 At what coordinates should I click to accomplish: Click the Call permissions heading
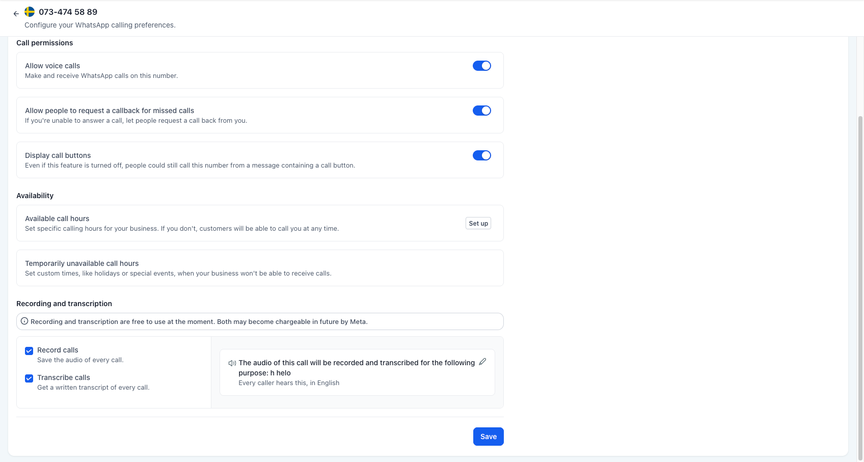(44, 43)
